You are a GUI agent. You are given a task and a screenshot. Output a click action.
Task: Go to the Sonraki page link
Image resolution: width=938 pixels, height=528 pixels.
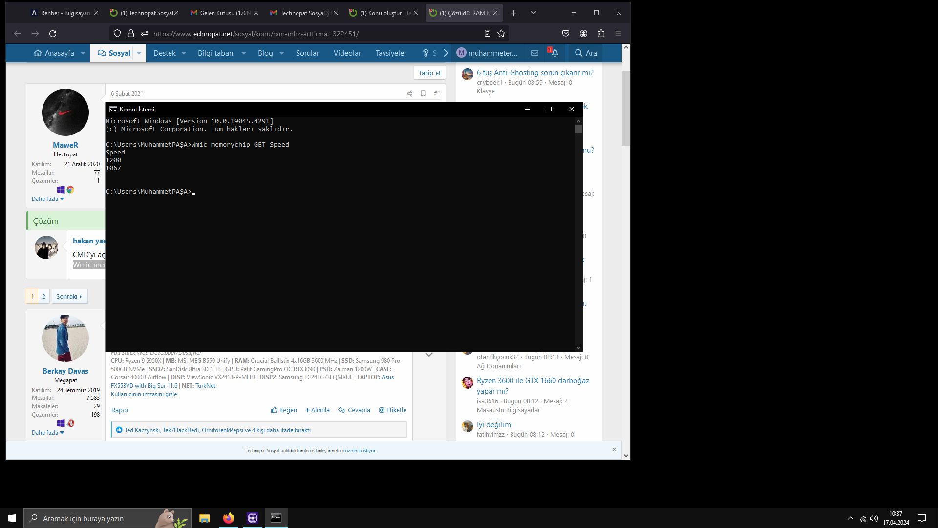point(69,297)
